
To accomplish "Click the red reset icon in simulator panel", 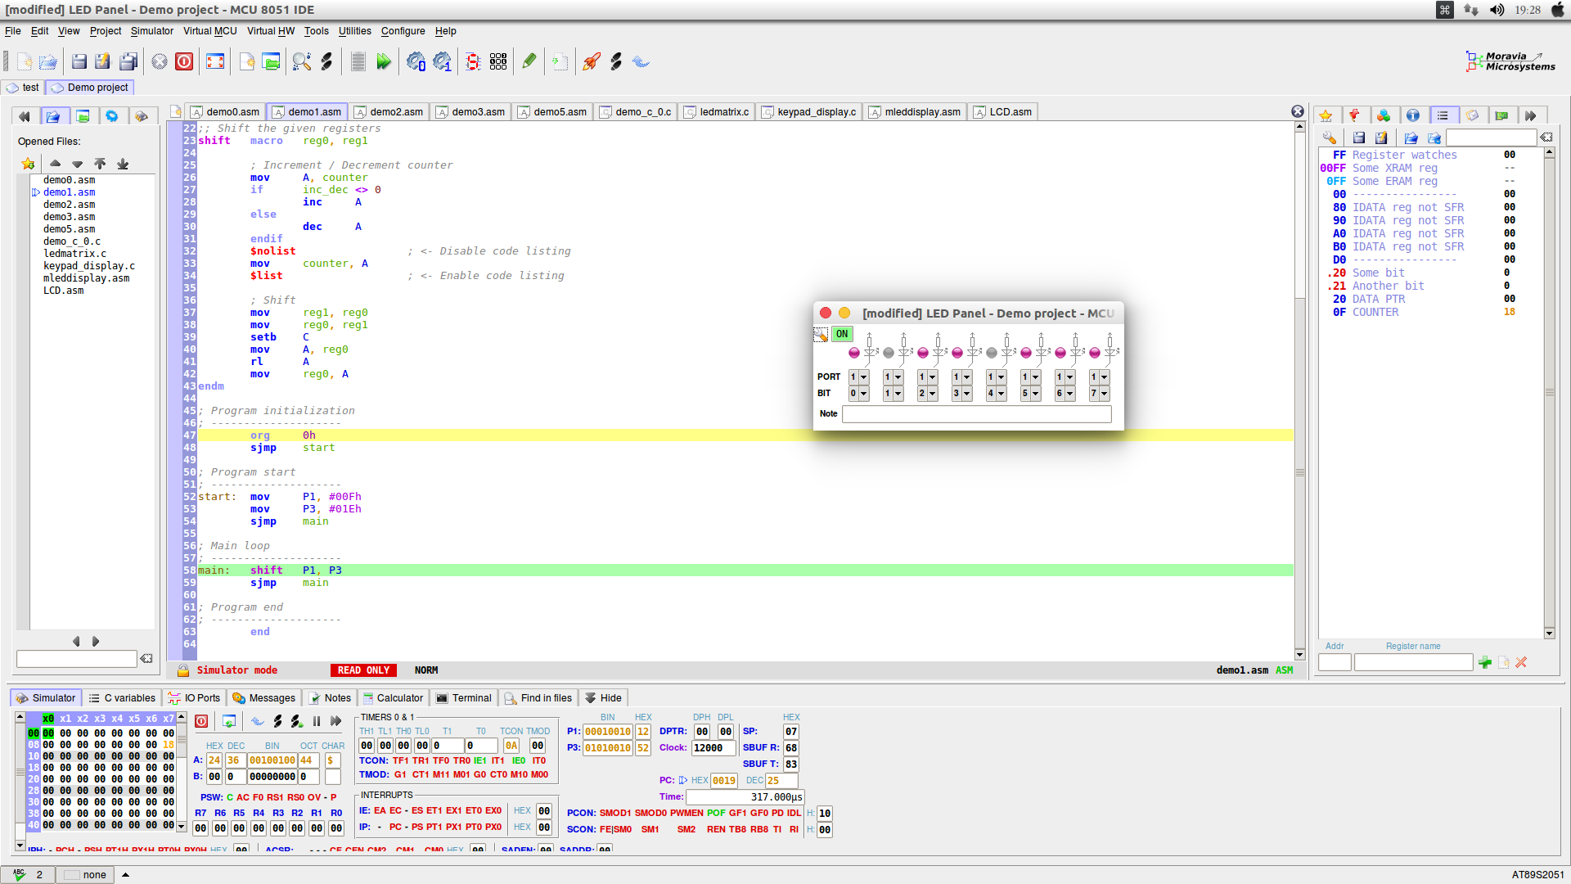I will click(x=201, y=721).
